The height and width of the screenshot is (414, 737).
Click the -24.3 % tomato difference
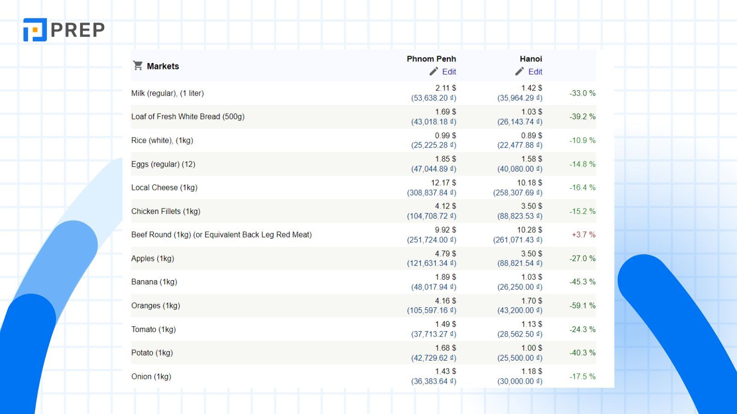pos(582,330)
